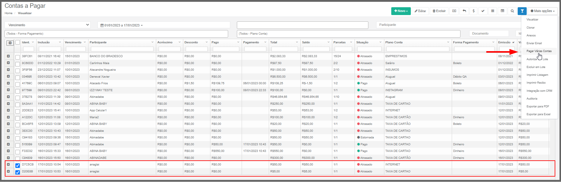
Task: Select Visualizar from the options menu
Action: point(532,20)
